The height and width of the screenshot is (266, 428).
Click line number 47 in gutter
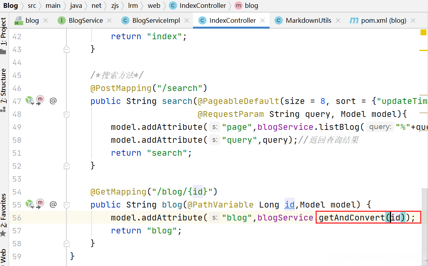coord(17,101)
